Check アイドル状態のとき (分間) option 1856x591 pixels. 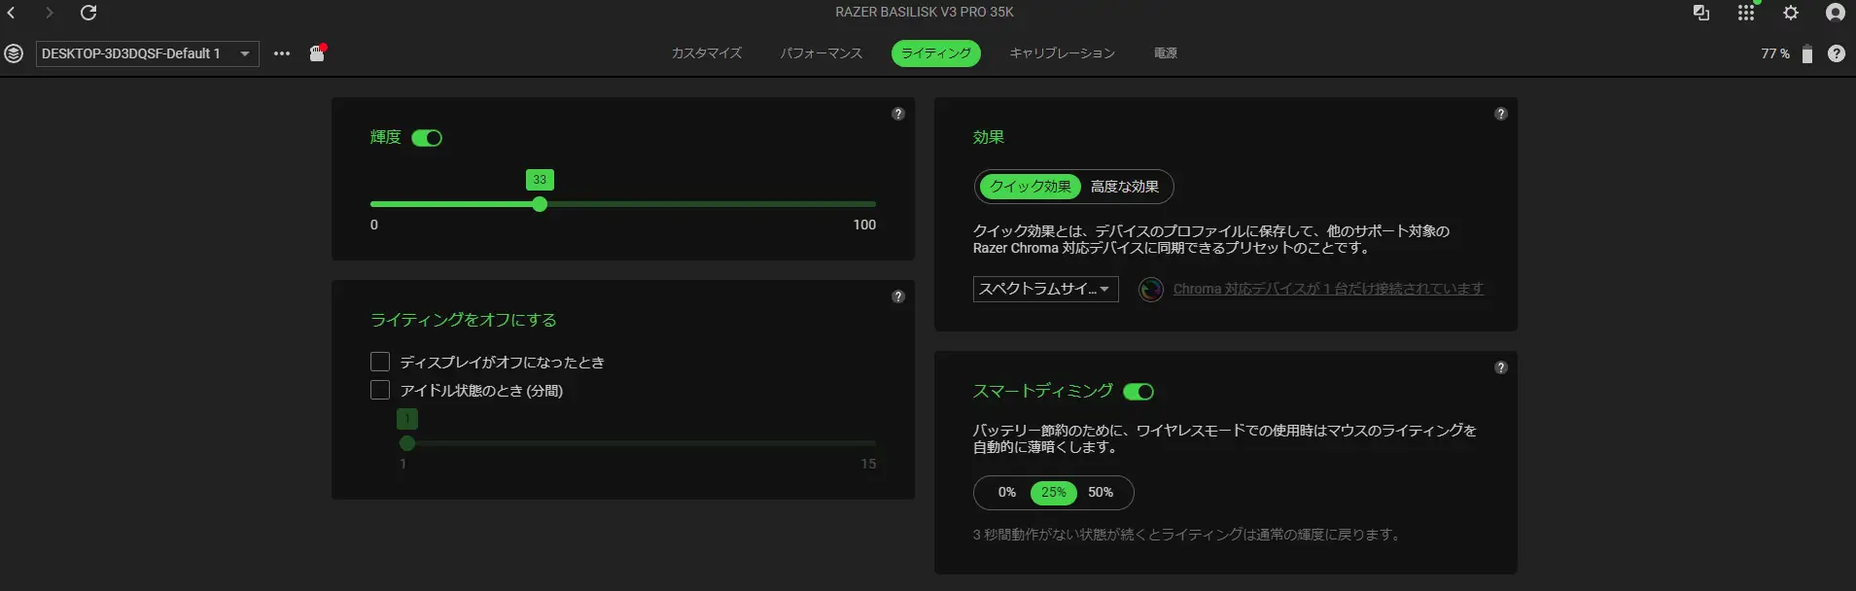(380, 390)
